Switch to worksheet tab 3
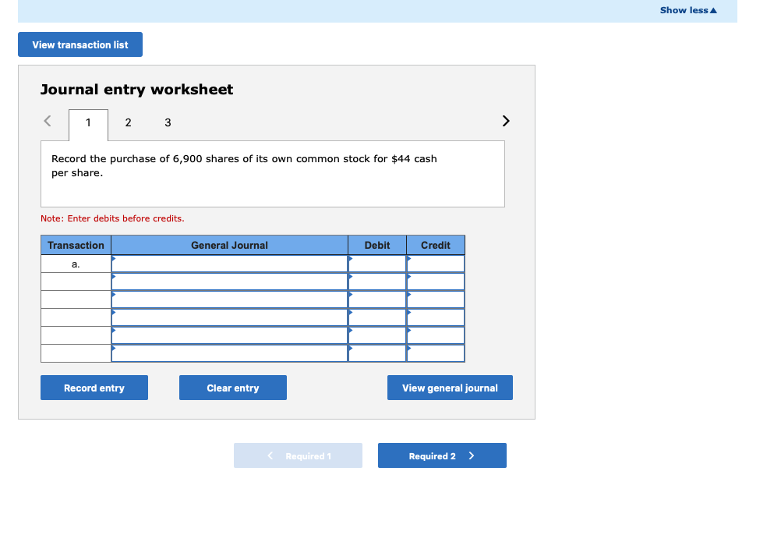This screenshot has height=542, width=774. coord(167,122)
